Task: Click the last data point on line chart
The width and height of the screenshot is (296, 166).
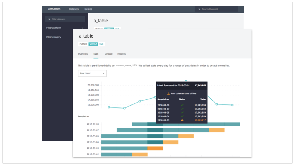Action: pos(232,105)
